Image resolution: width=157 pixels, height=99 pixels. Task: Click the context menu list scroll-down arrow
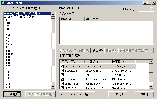(151, 87)
